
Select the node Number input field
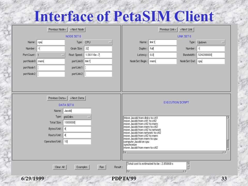[x=51, y=49]
